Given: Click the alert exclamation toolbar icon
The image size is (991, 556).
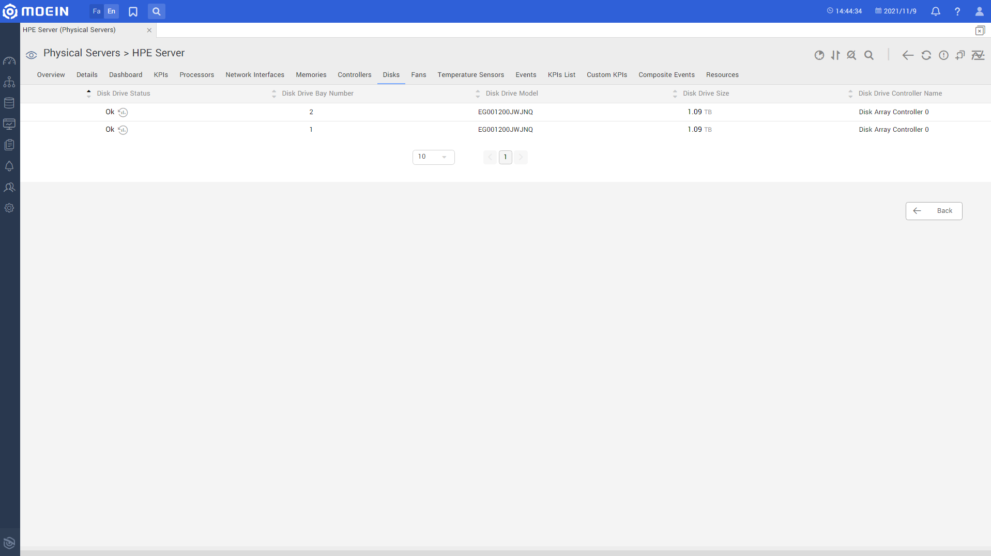Looking at the screenshot, I should pos(944,55).
